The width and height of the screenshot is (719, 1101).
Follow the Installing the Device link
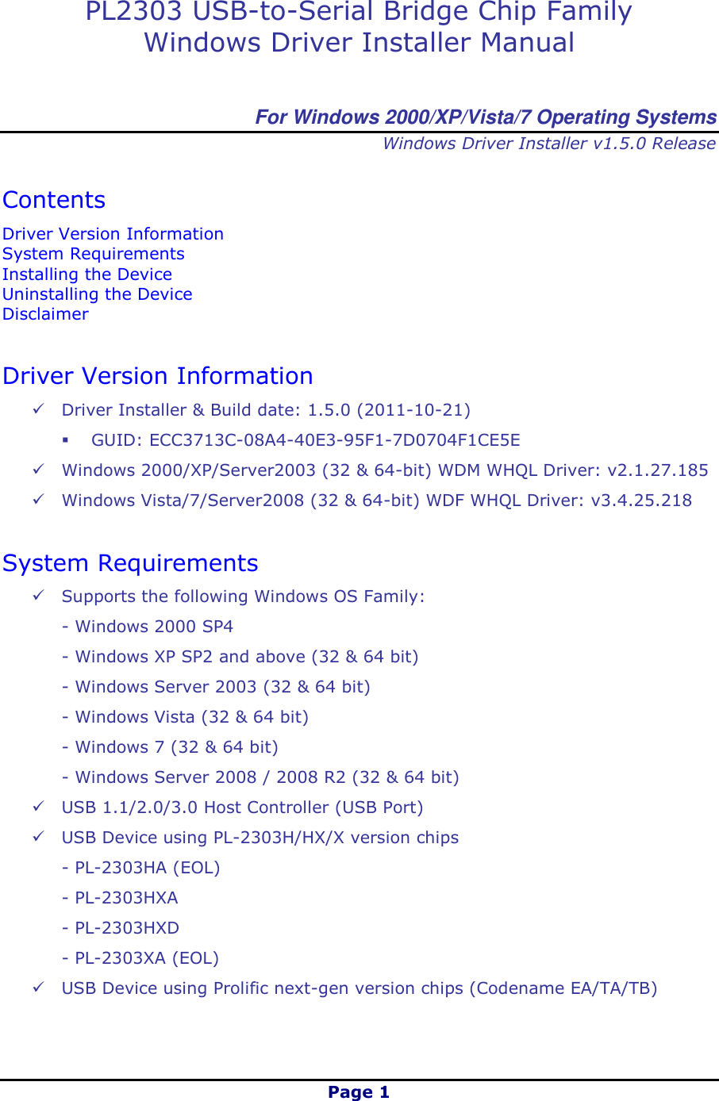click(87, 274)
